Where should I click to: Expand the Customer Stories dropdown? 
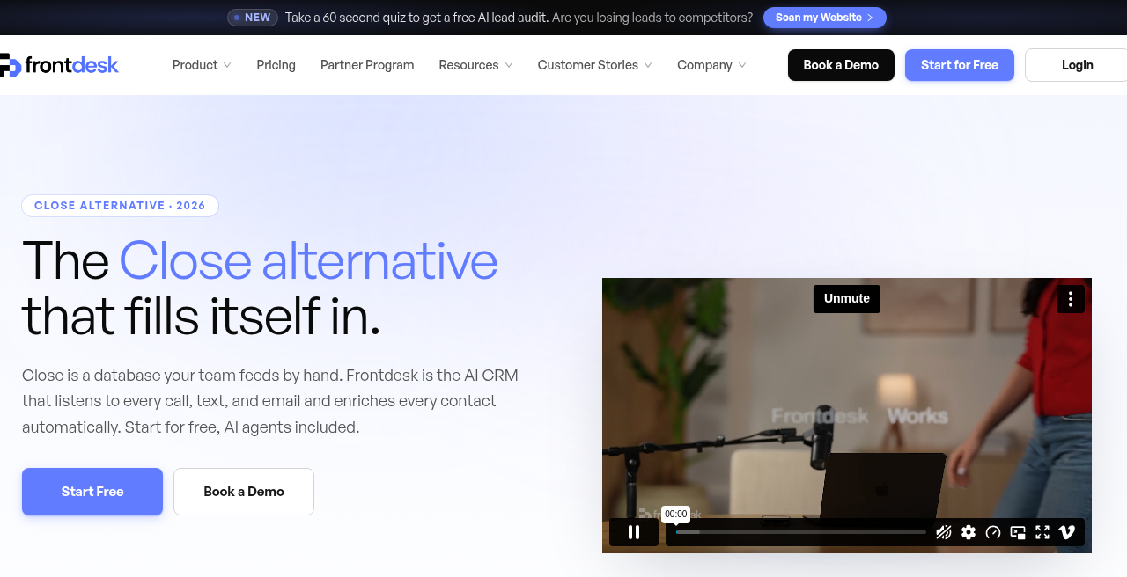point(595,65)
